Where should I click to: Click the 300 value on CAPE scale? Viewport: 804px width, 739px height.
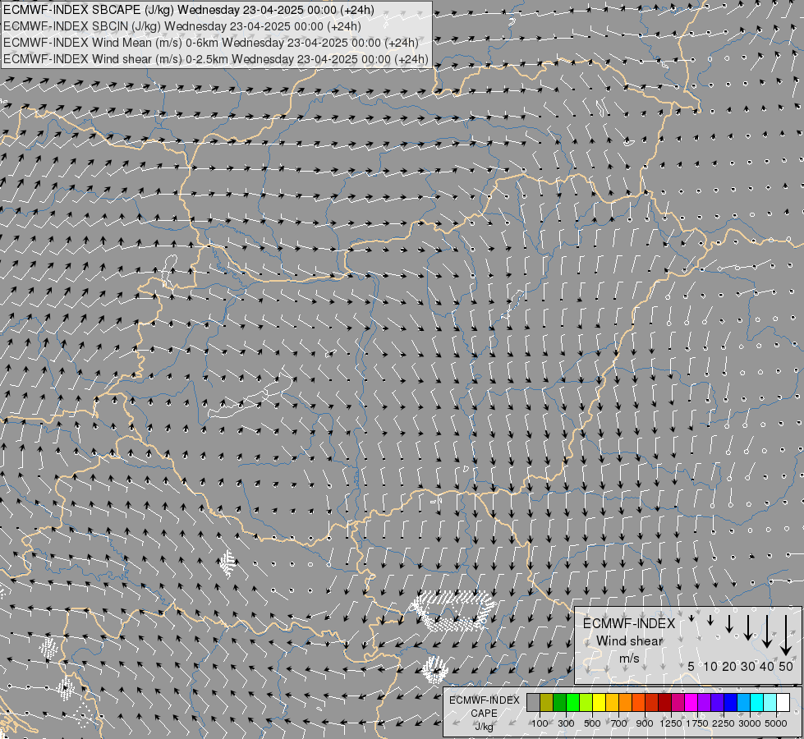(566, 723)
